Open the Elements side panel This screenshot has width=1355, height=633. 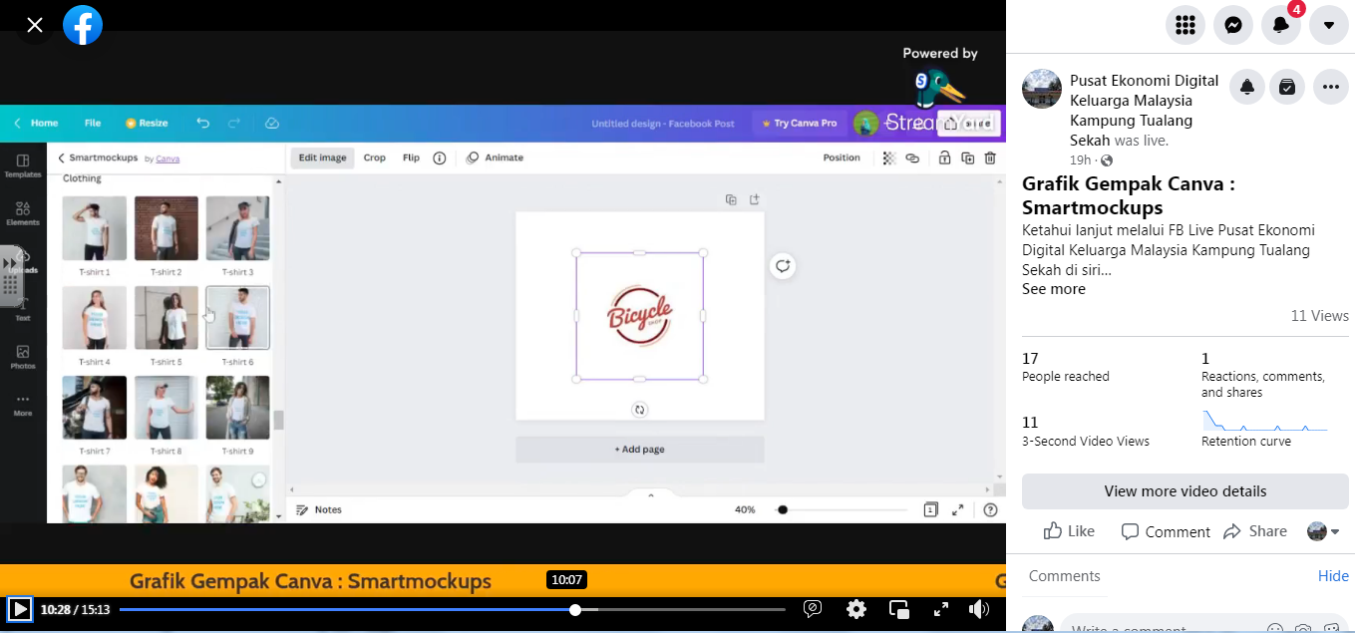[23, 213]
